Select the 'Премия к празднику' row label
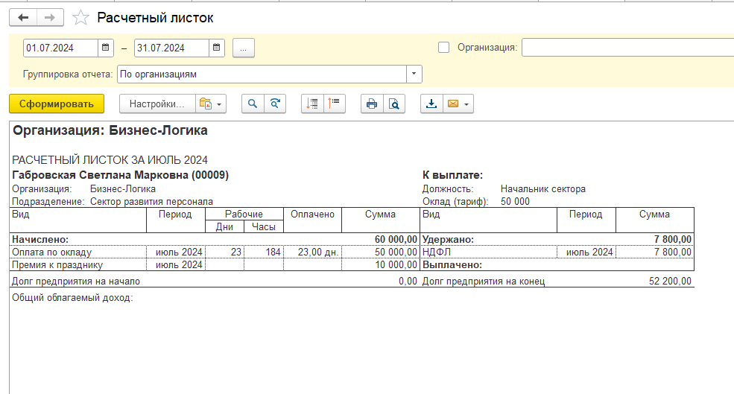The height and width of the screenshot is (394, 734). 57,265
